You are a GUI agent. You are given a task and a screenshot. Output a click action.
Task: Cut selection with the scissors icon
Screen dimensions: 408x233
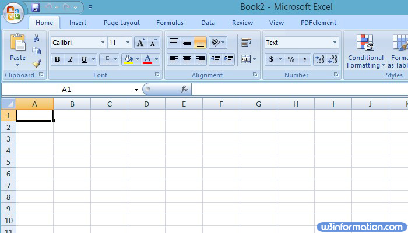coord(36,38)
